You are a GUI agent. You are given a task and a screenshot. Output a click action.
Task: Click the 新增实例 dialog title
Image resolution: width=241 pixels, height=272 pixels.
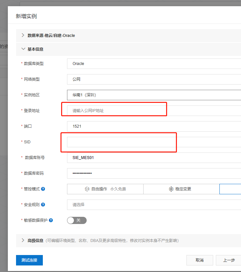click(26, 16)
